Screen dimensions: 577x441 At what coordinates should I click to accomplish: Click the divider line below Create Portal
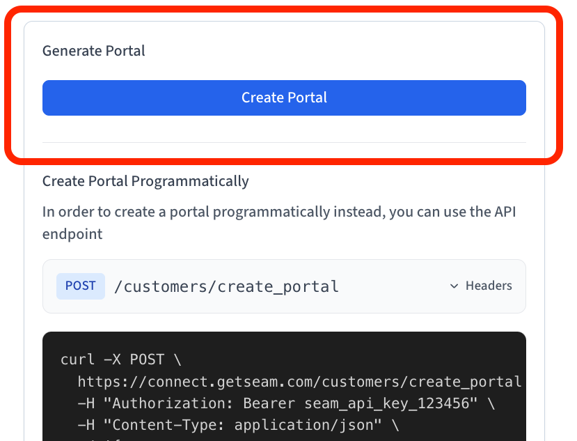(284, 142)
